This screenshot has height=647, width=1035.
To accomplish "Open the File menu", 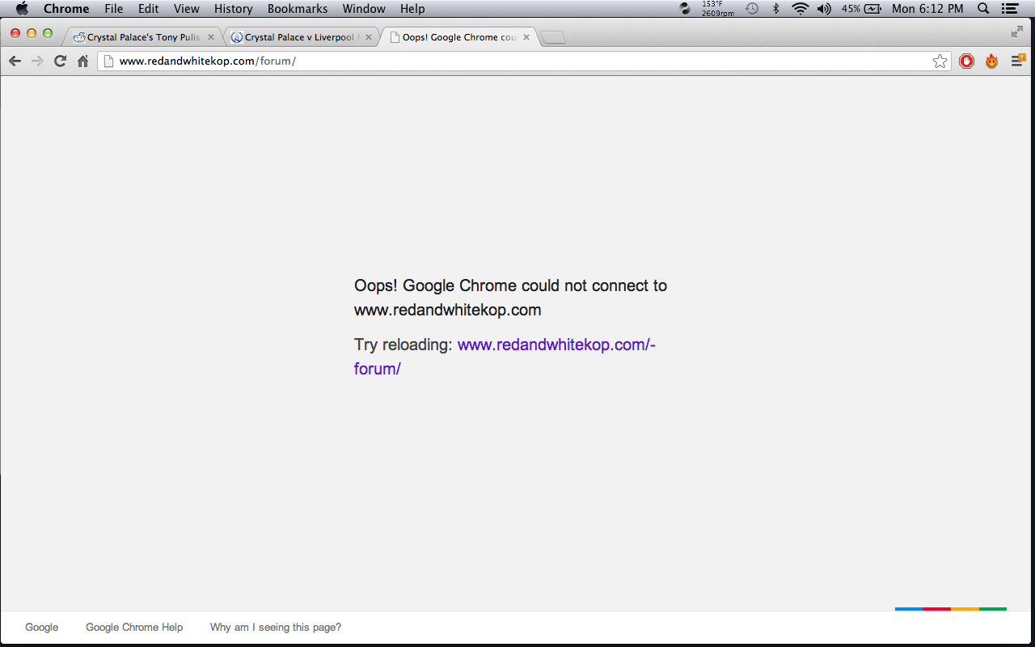I will [x=113, y=9].
